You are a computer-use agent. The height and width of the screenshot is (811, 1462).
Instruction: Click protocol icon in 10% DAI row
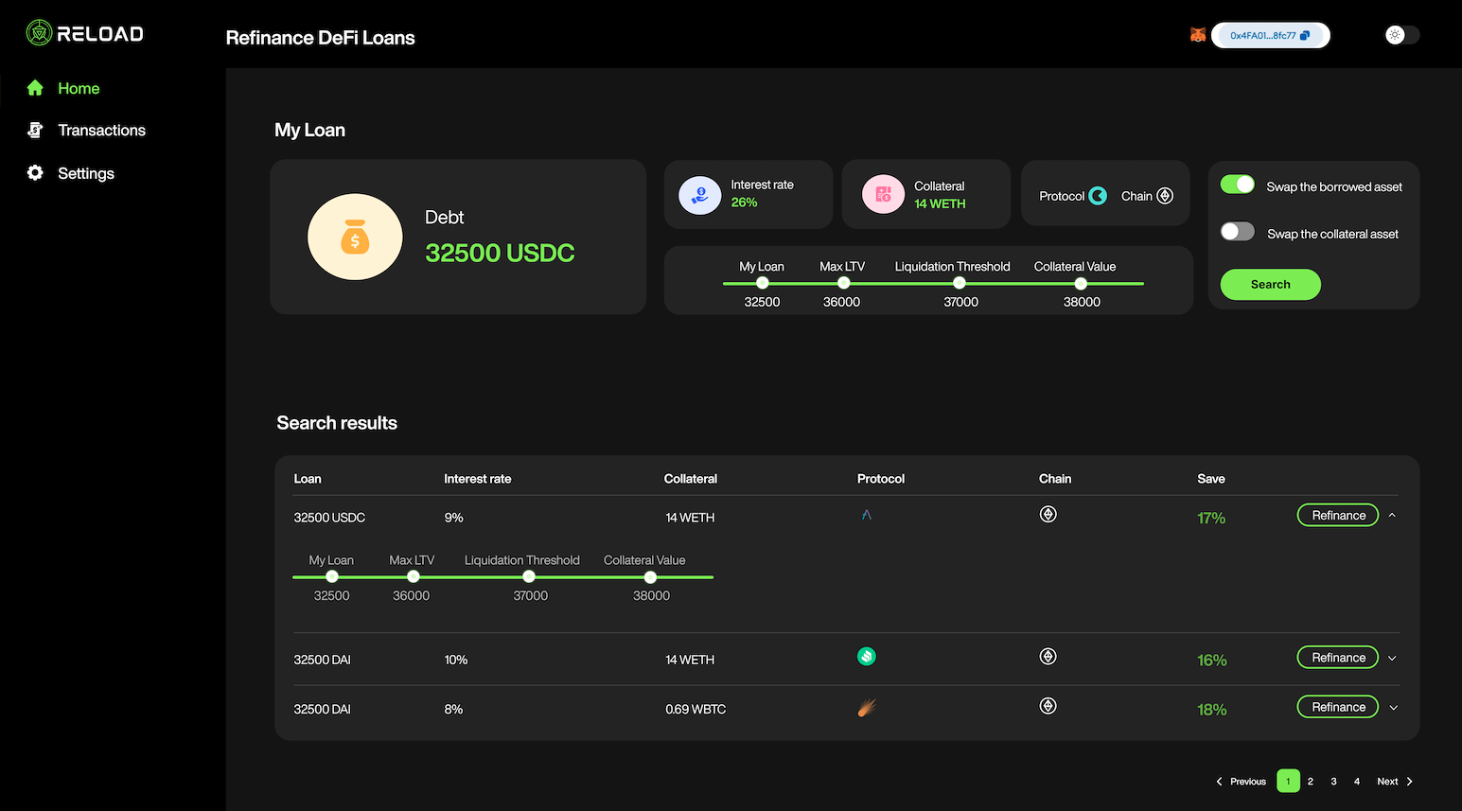[866, 656]
